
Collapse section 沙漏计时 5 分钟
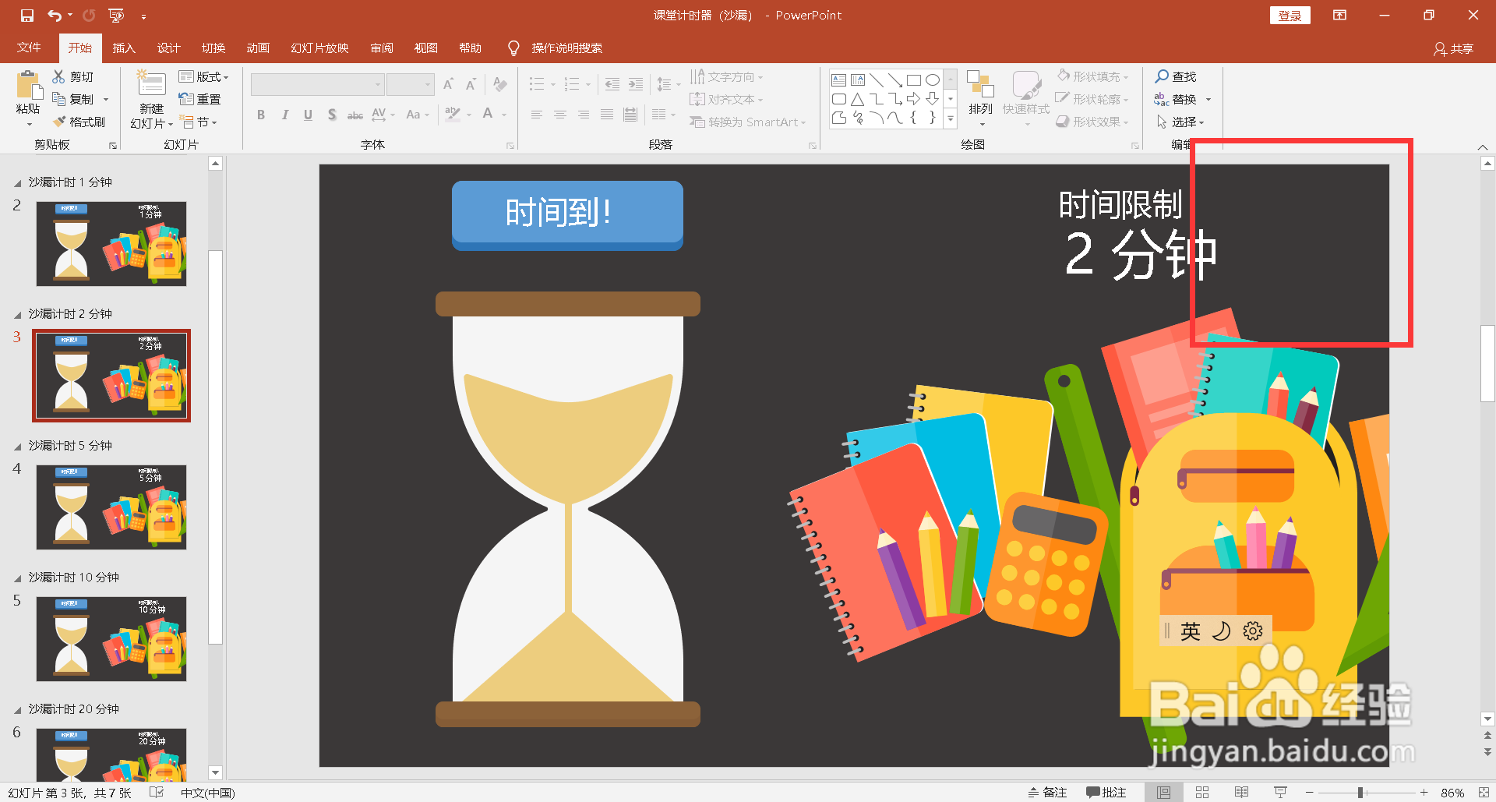[17, 447]
